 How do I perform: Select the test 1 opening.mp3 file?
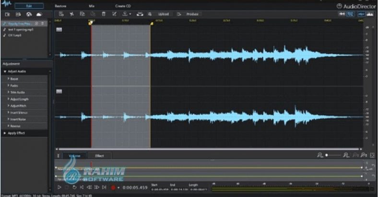point(21,30)
